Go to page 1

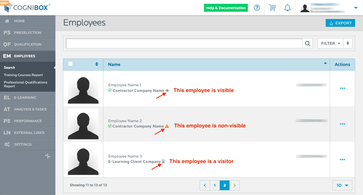point(215,185)
